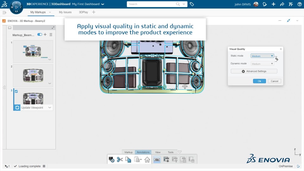
Task: Click the pause loading icon in status bar
Action: (44, 166)
